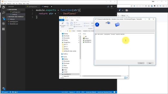The image size is (168, 94).
Task: Expand the This PC node in Explorer tree
Action: coord(64,57)
